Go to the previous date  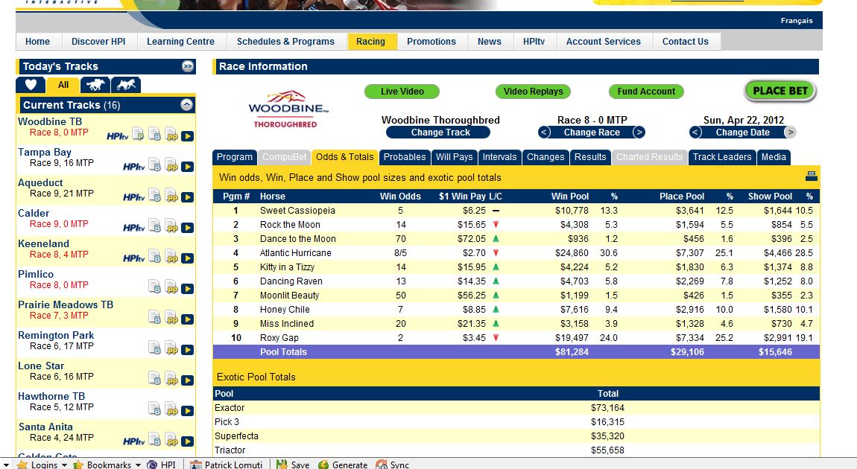695,132
